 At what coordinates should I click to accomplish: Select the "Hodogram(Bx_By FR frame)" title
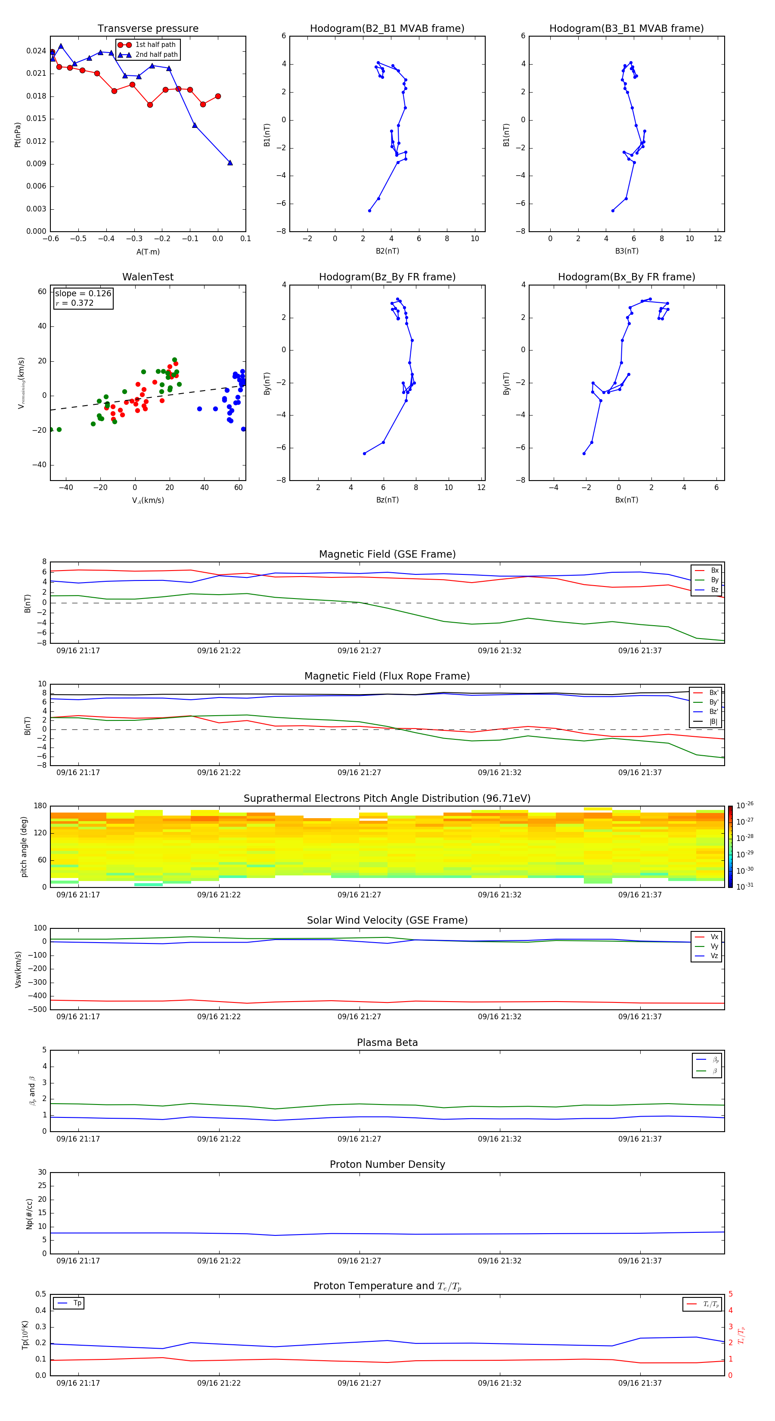tap(626, 277)
